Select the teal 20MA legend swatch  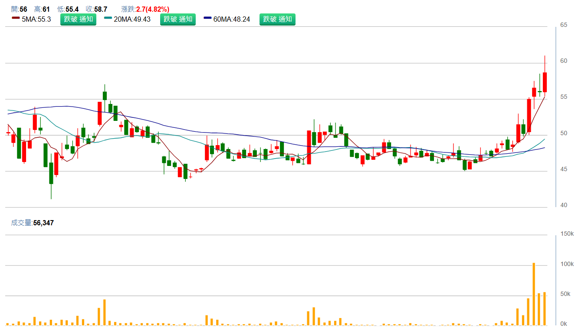(108, 19)
